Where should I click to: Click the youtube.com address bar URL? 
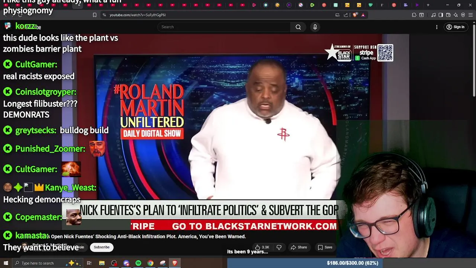pos(138,15)
